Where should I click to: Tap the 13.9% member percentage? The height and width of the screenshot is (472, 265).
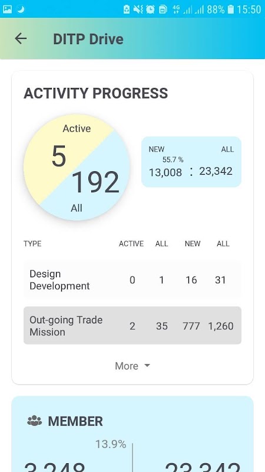(x=111, y=444)
